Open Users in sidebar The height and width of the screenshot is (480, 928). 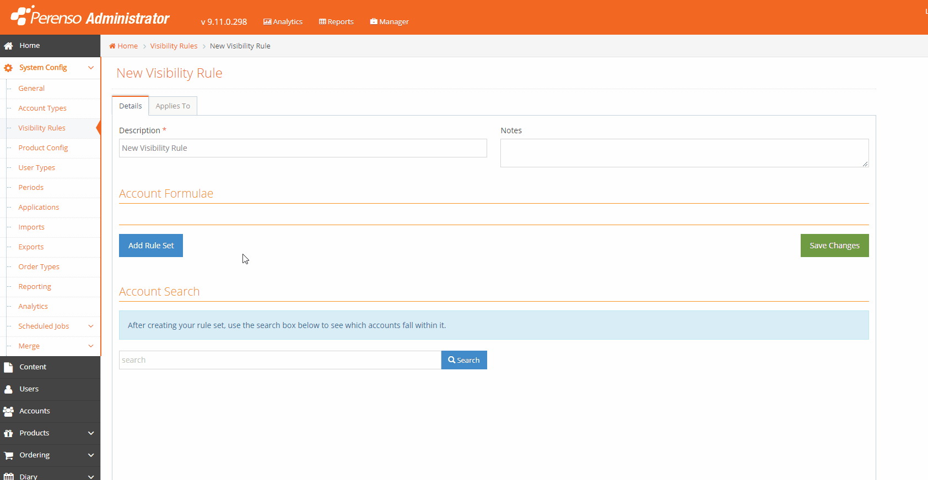(x=50, y=389)
